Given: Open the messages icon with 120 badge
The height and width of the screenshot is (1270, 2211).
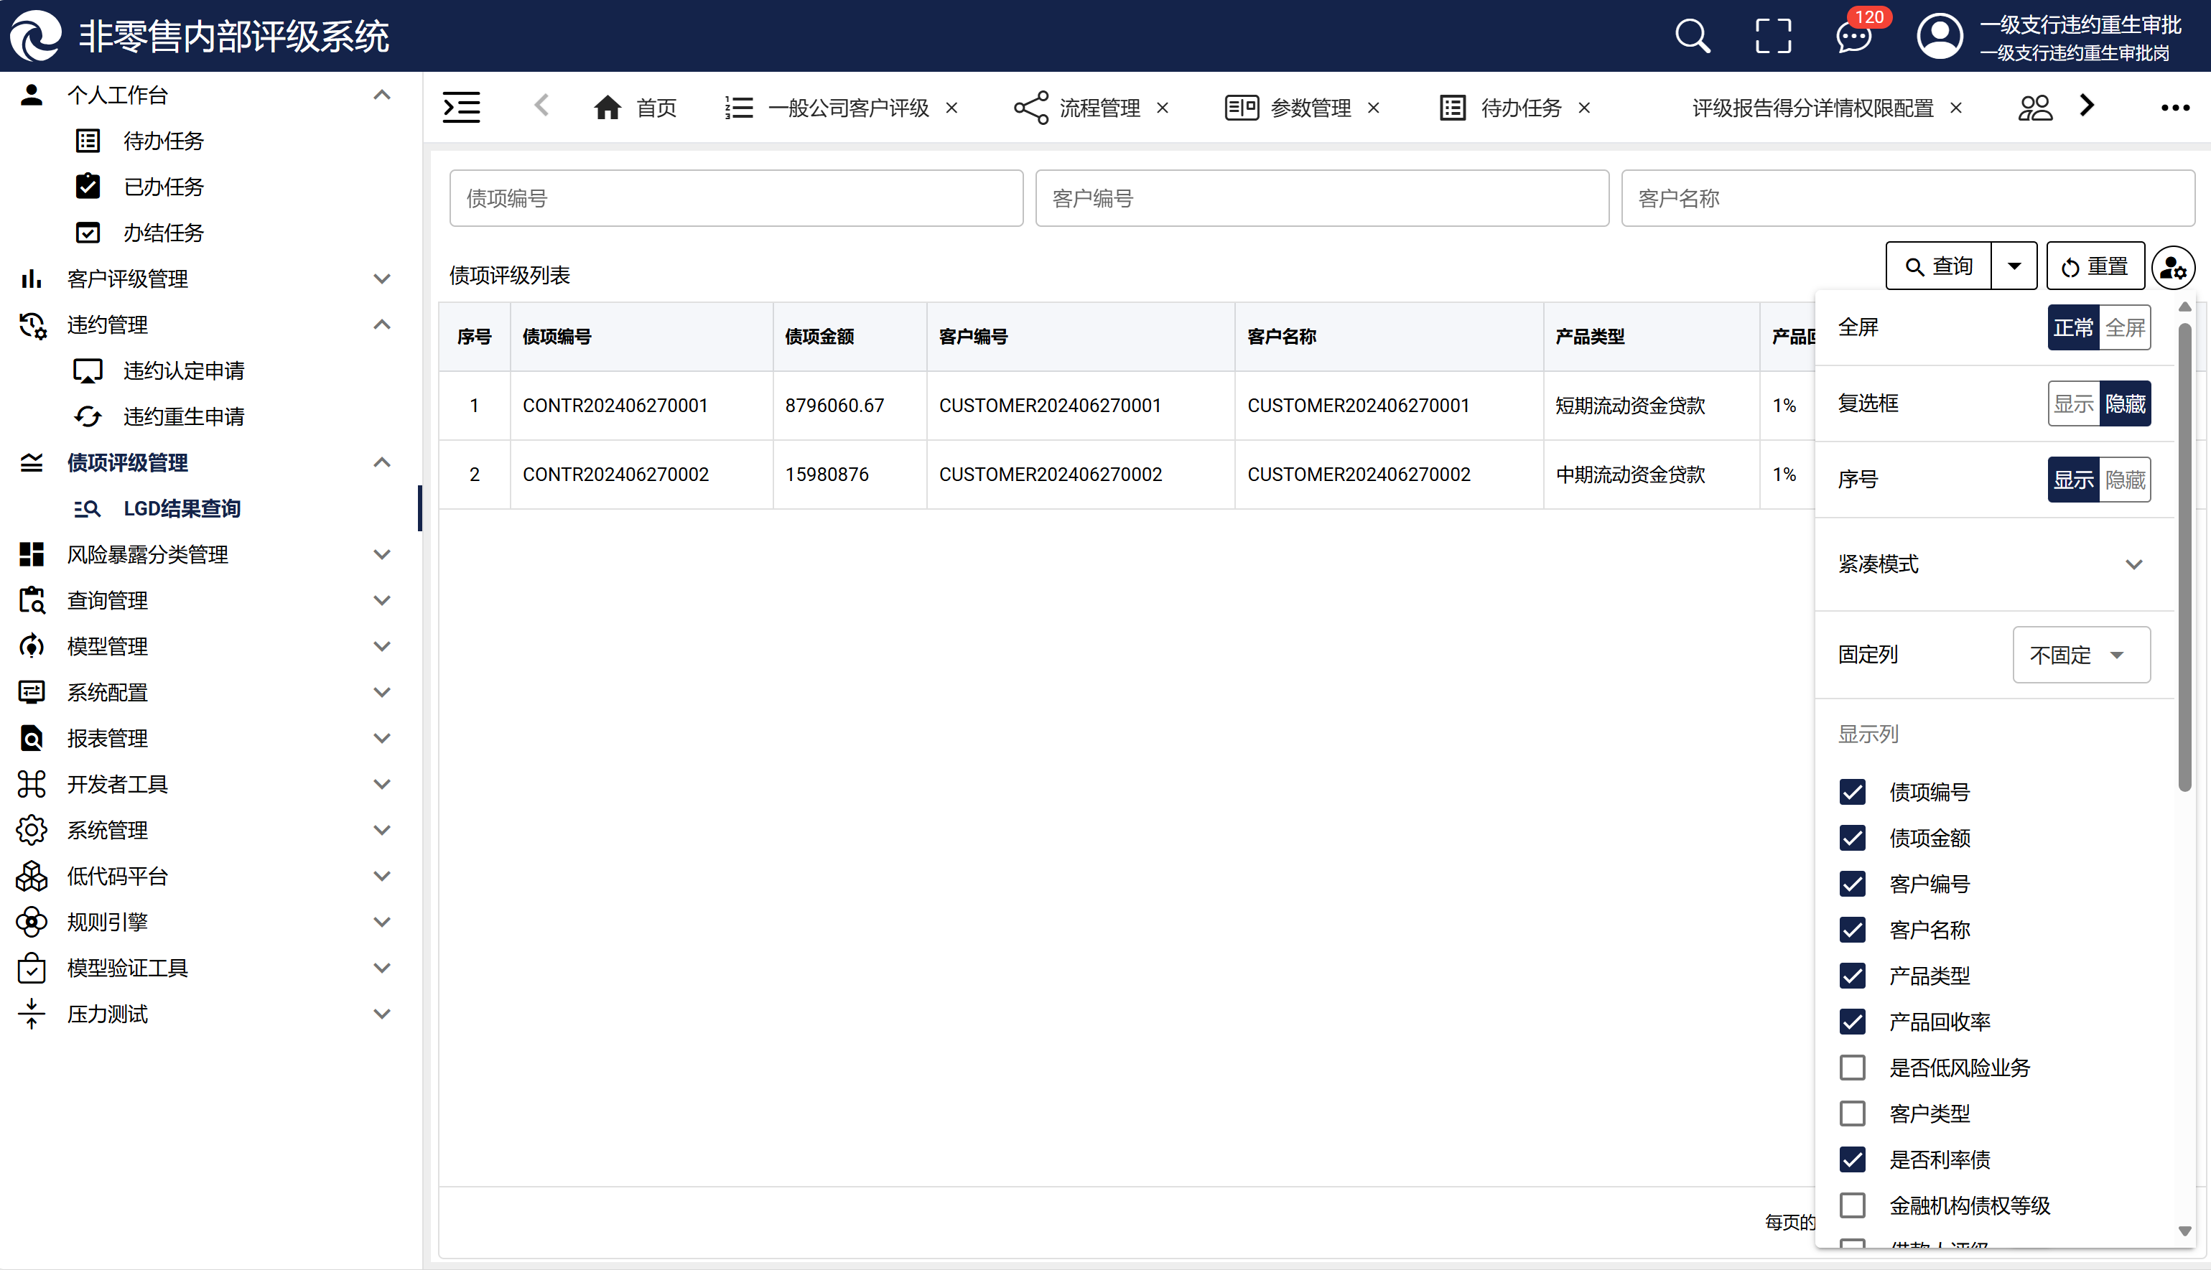Looking at the screenshot, I should (1853, 38).
